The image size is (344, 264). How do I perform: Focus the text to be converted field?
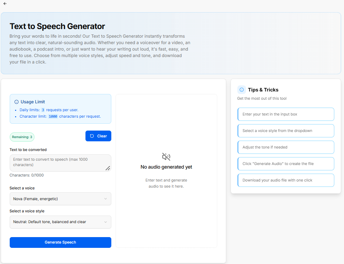click(60, 163)
